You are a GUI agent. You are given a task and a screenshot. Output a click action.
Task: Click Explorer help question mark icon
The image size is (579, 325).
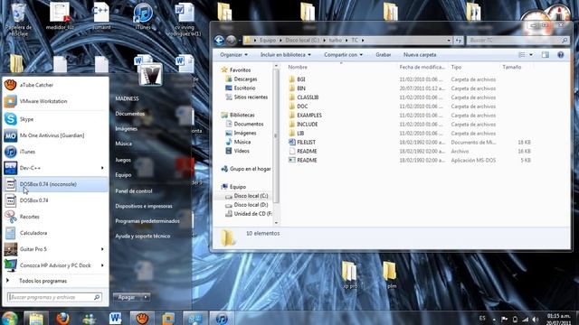click(x=561, y=55)
